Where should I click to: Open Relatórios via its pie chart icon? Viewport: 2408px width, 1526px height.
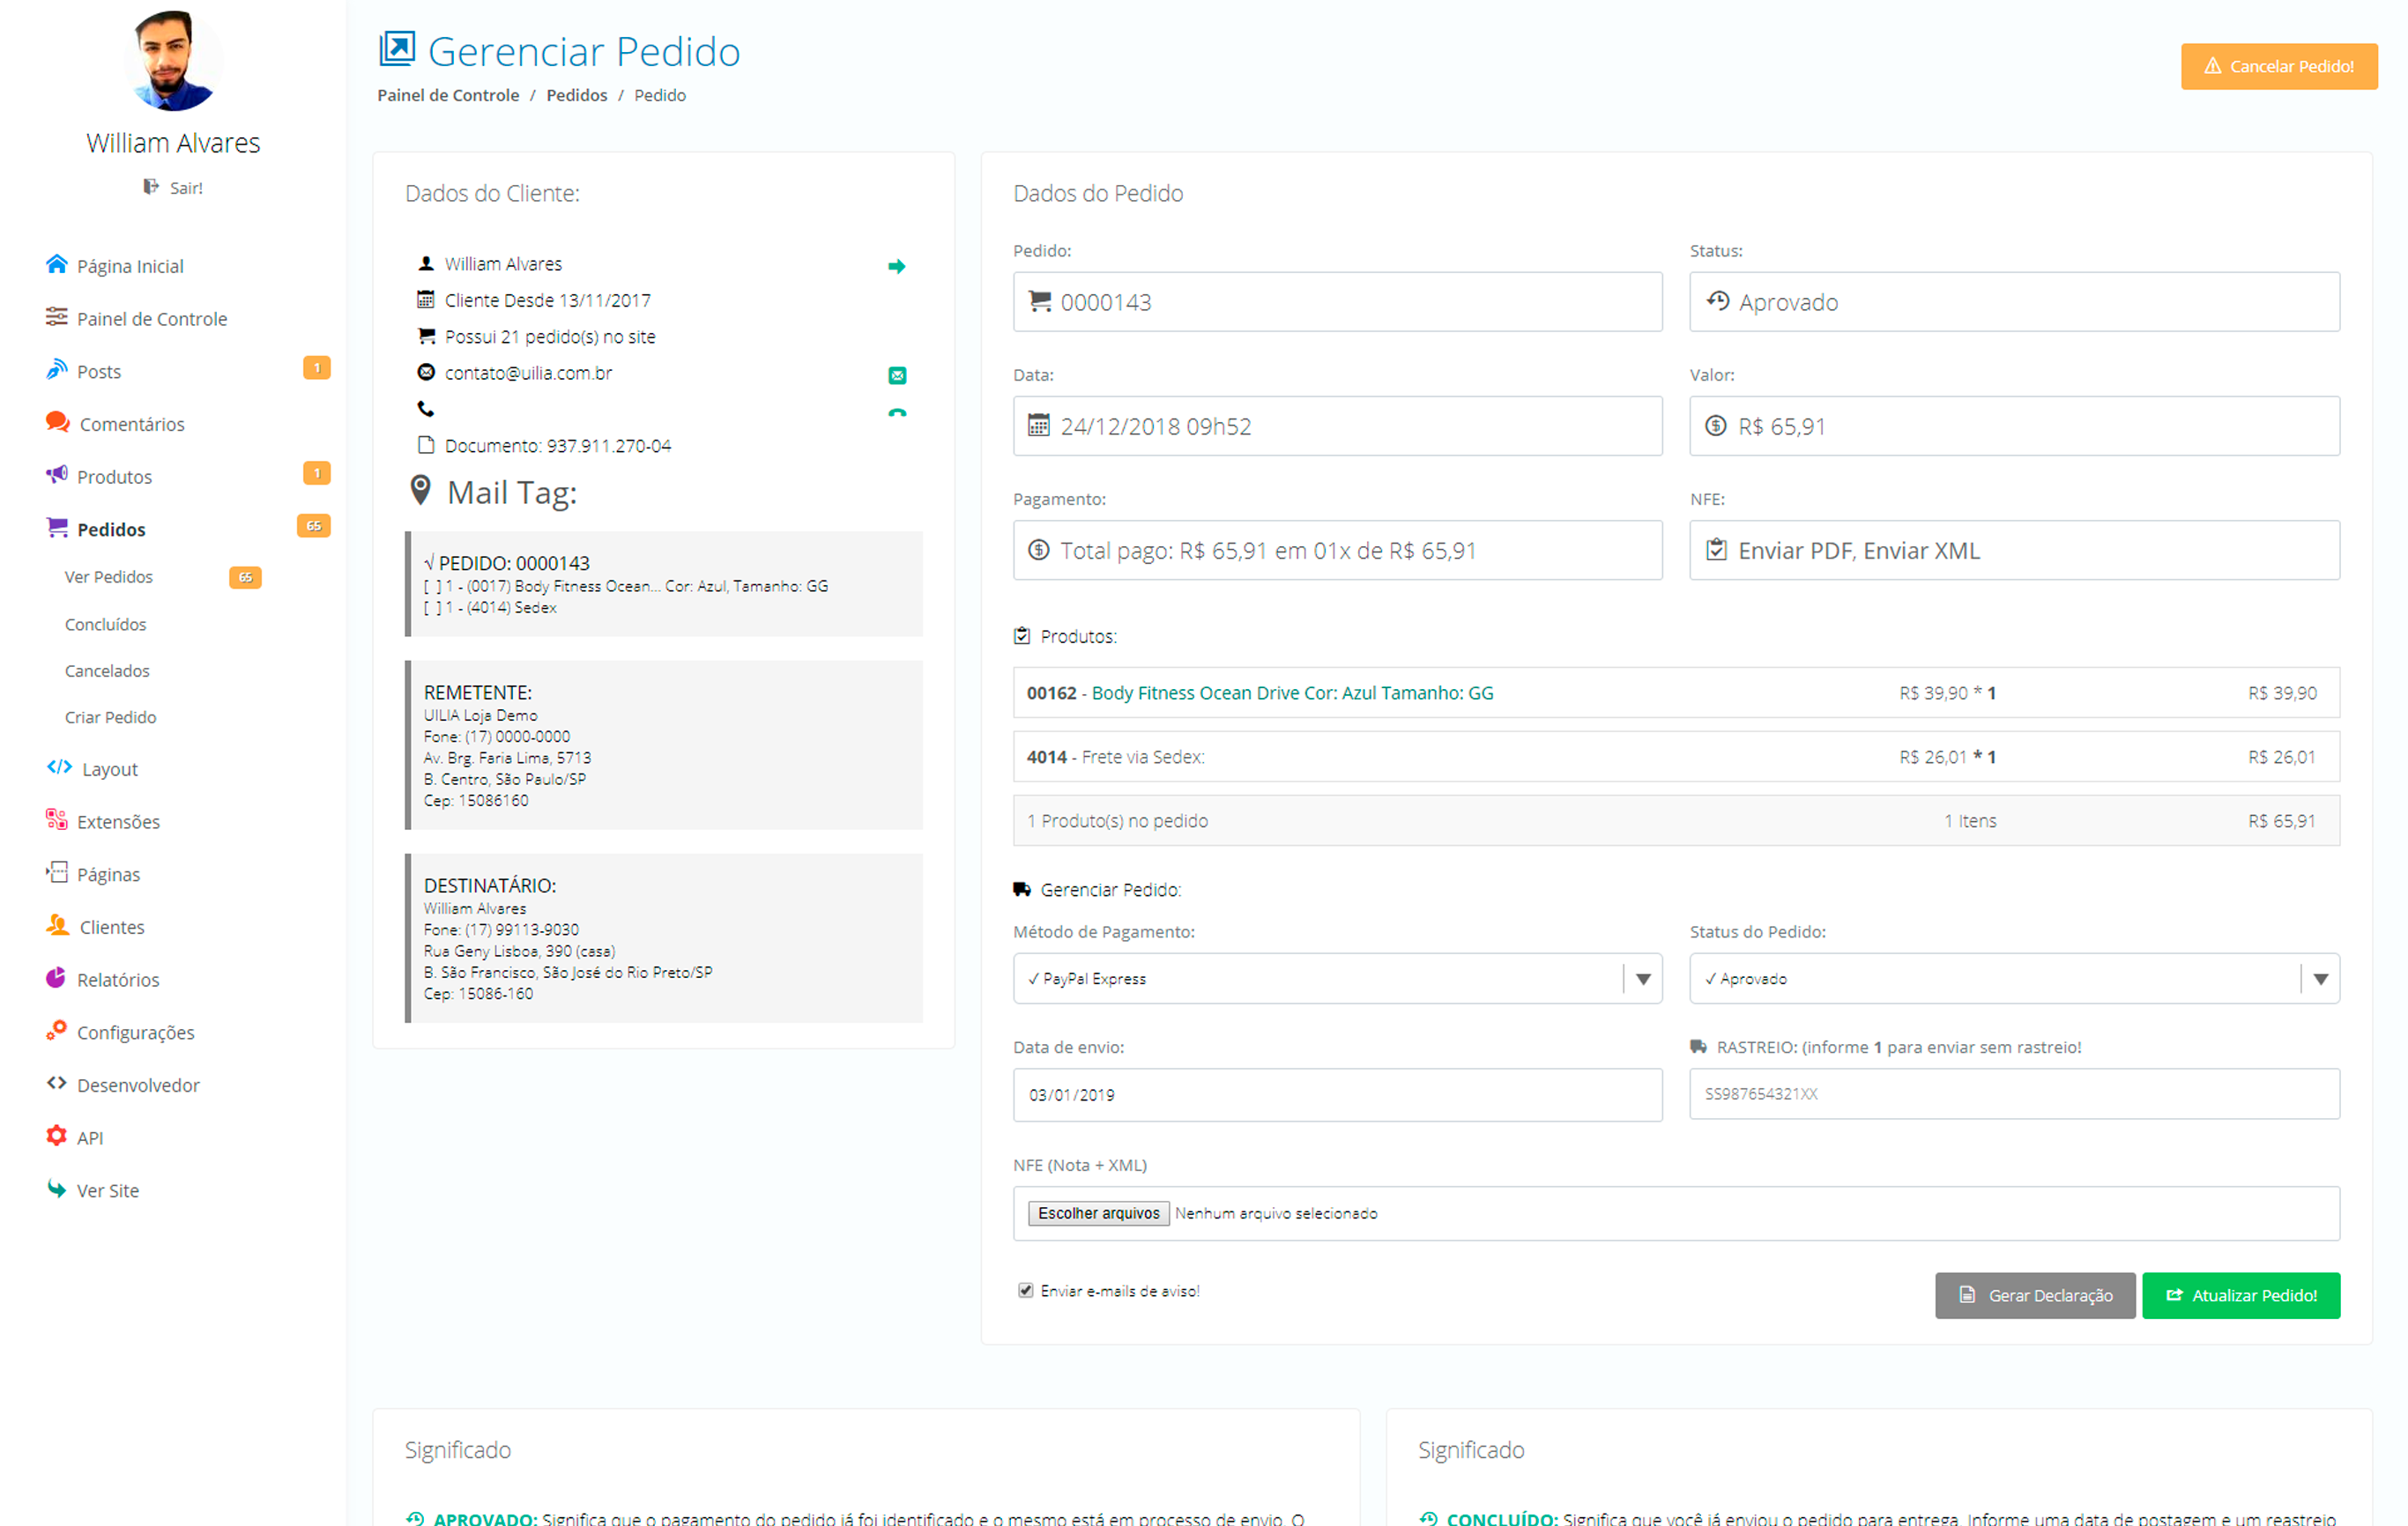56,978
